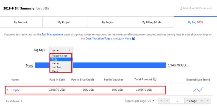Click the Pay in Trial Credit header
217x106 pixels.
coord(83,80)
